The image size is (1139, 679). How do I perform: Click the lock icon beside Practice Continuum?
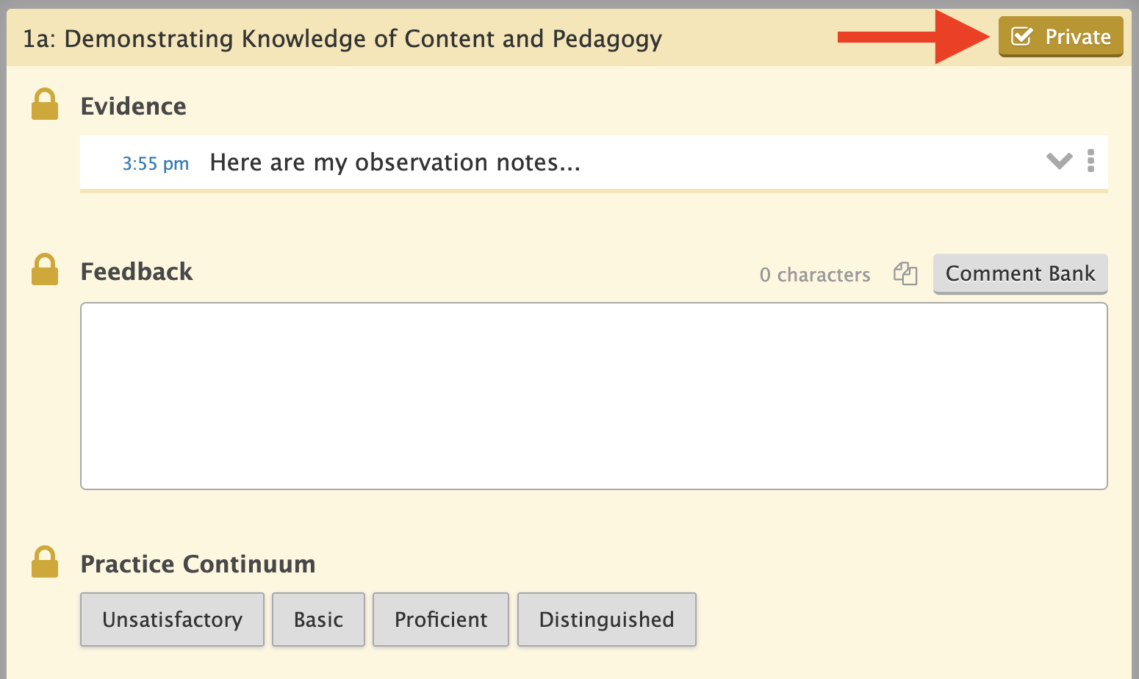tap(45, 562)
